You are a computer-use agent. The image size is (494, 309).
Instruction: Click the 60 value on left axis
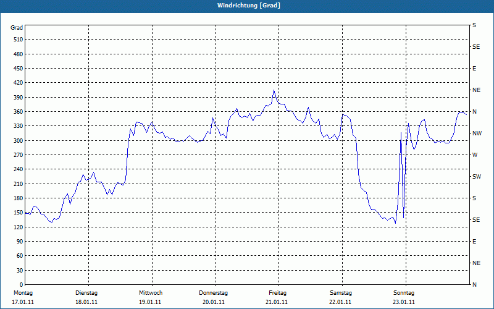(x=20, y=256)
